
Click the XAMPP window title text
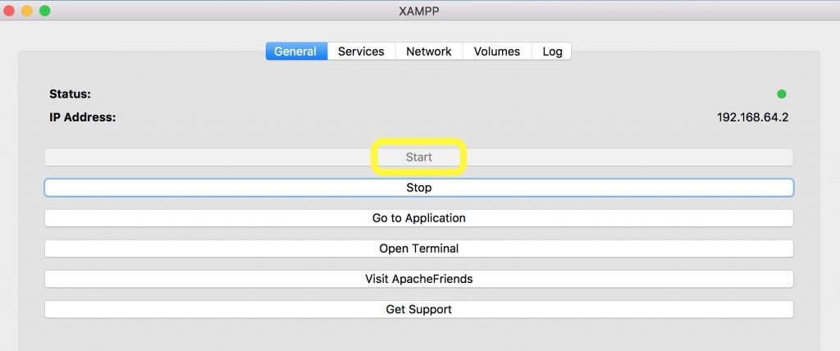(419, 11)
